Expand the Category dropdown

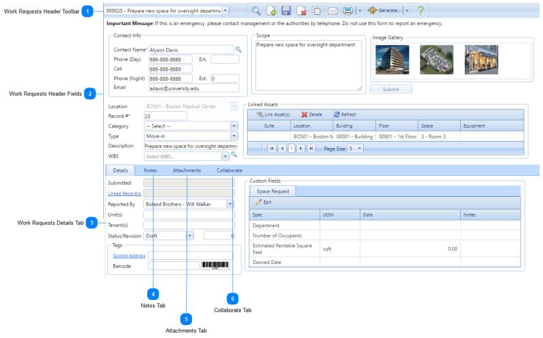click(x=234, y=126)
